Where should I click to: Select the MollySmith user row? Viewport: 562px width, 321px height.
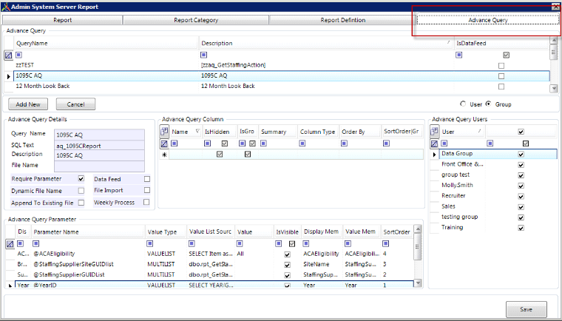click(493, 186)
